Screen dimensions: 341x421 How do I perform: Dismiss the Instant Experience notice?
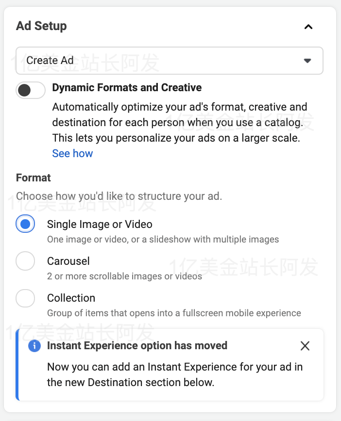point(305,346)
